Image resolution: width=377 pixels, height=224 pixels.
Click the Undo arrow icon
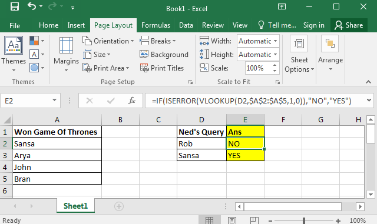coord(31,6)
